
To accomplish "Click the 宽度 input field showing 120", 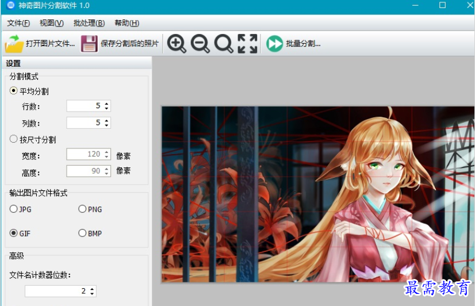I will click(85, 154).
